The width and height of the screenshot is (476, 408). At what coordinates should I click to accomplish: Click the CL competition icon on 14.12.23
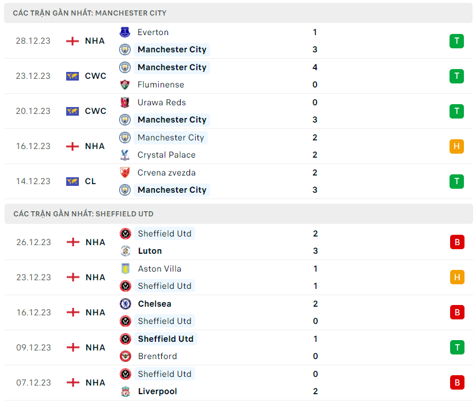(x=73, y=181)
